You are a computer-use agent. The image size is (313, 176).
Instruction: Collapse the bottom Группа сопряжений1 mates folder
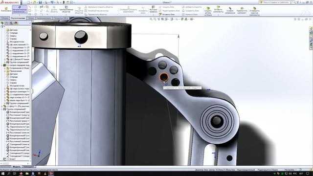point(2,109)
